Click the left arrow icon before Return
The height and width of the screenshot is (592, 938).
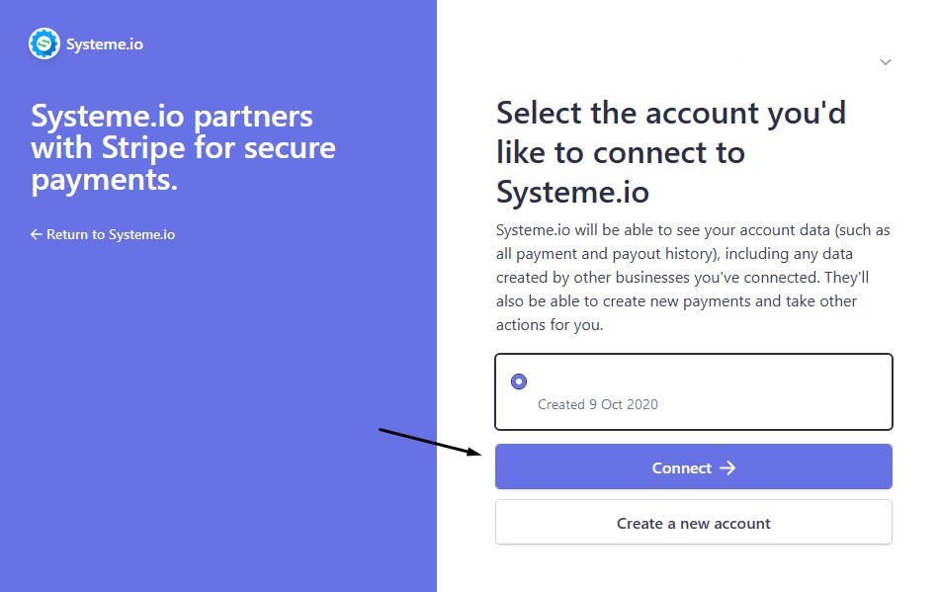(37, 235)
